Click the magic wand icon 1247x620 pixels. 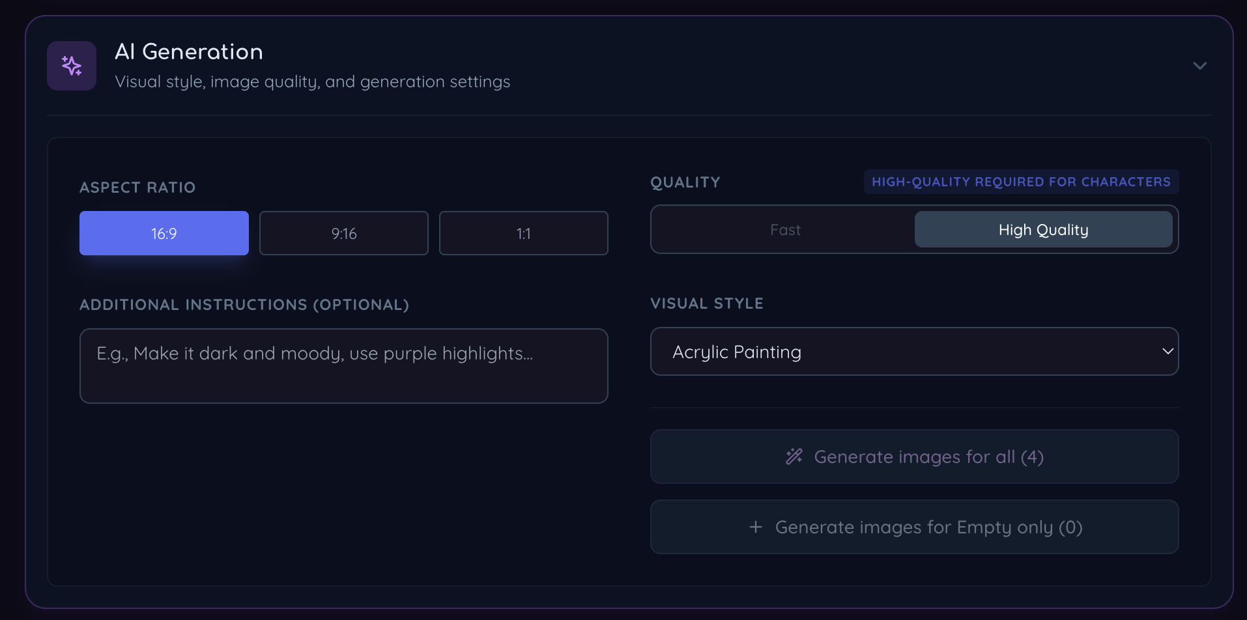point(794,457)
